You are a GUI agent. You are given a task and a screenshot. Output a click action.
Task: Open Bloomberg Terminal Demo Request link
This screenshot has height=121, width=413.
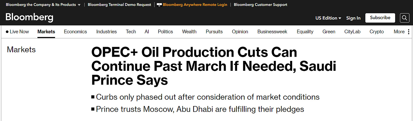tap(119, 5)
